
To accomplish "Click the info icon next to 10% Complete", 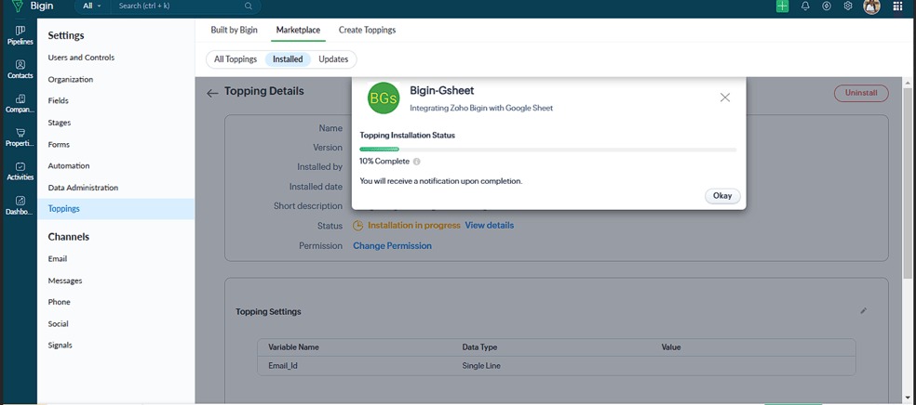I will (416, 162).
